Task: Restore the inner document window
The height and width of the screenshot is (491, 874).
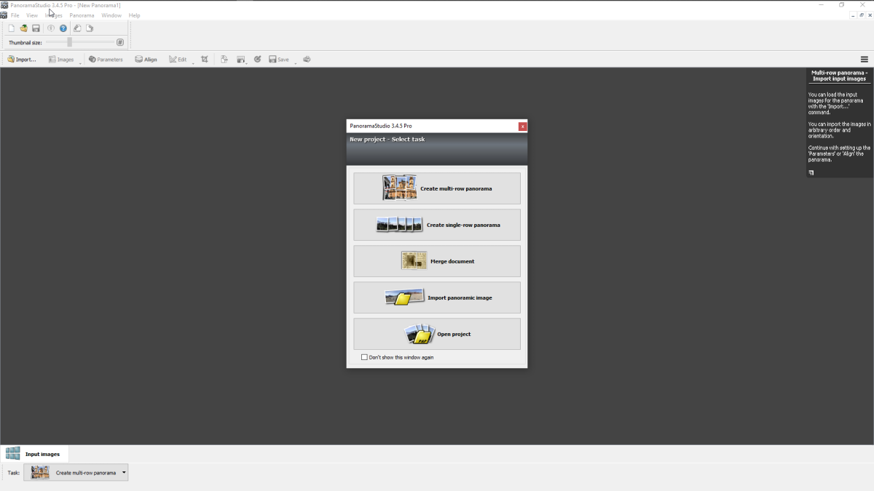Action: pyautogui.click(x=862, y=15)
